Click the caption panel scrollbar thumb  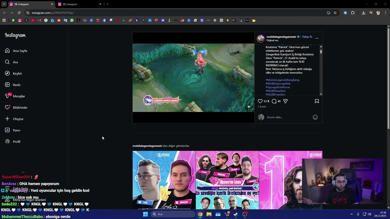point(321,51)
